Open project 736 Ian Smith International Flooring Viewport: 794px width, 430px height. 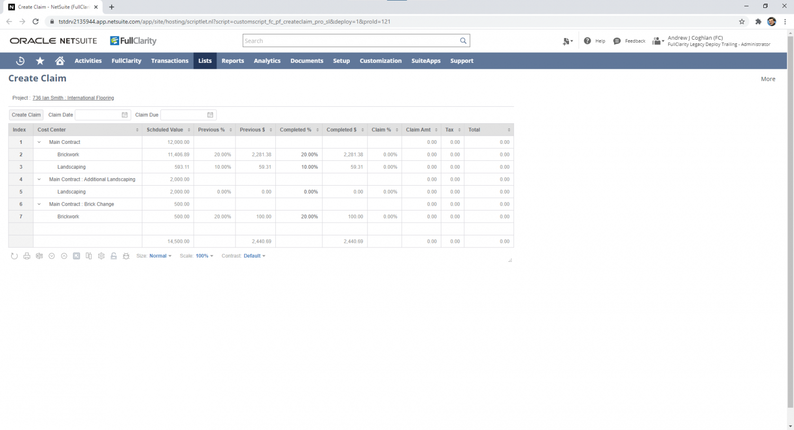(73, 98)
